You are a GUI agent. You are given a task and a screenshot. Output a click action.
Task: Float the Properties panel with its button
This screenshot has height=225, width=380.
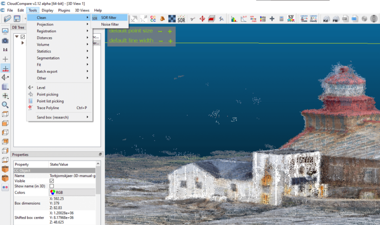(100, 154)
